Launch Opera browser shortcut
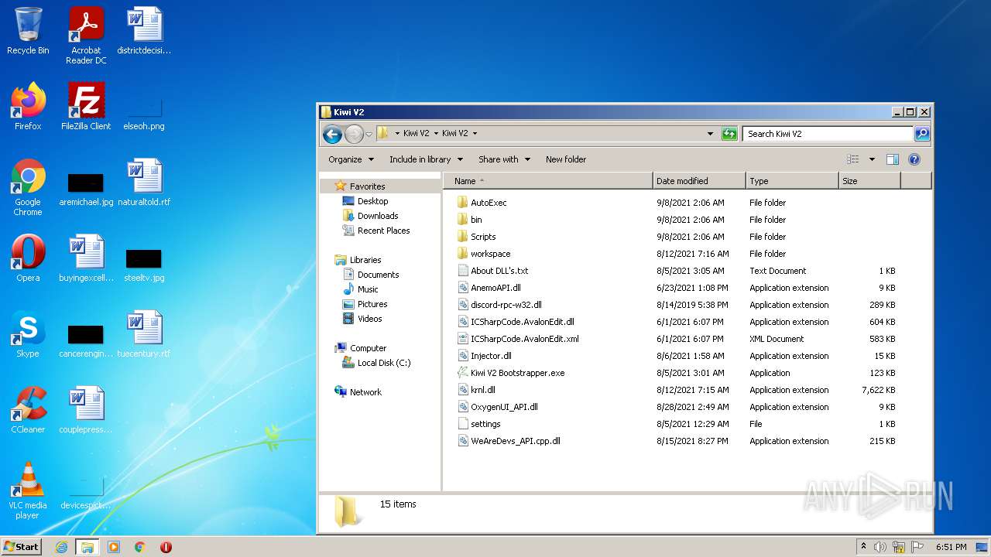The height and width of the screenshot is (557, 991). coord(28,258)
